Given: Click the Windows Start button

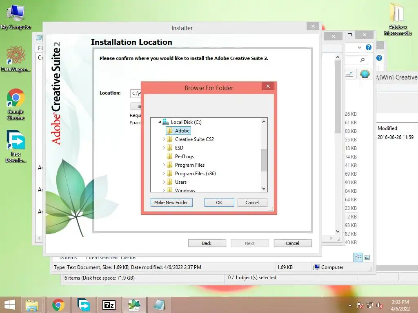Looking at the screenshot, I should coord(10,305).
